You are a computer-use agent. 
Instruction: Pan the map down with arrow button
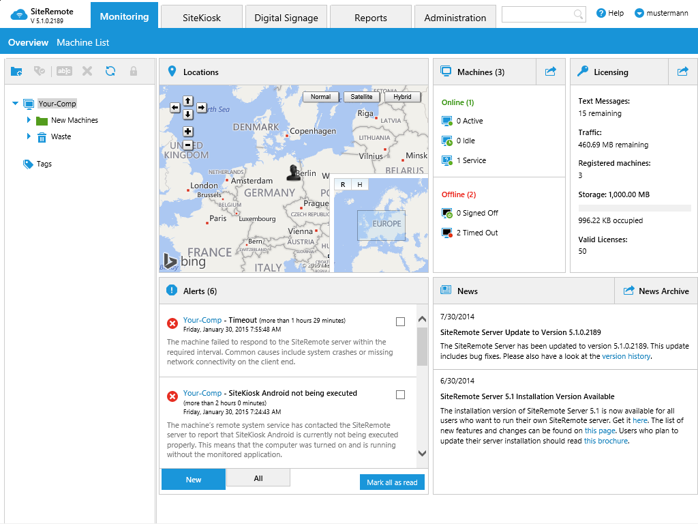pos(188,115)
